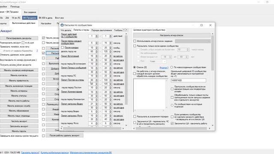Enable Рассылать в указанном порядке
The height and width of the screenshot is (154, 274).
click(134, 116)
